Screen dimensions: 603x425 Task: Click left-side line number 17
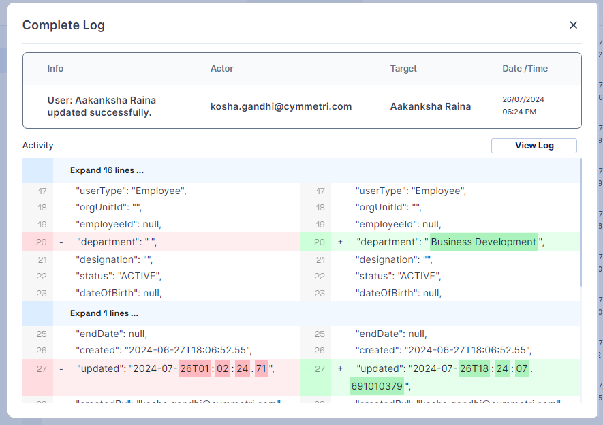pyautogui.click(x=42, y=191)
